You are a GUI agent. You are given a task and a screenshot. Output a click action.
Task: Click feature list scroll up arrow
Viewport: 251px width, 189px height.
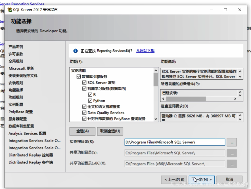pos(156,70)
